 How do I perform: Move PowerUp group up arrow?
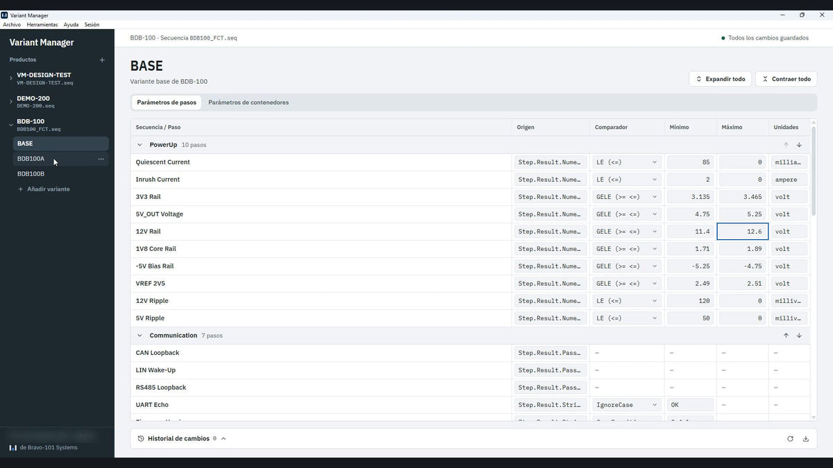point(786,145)
